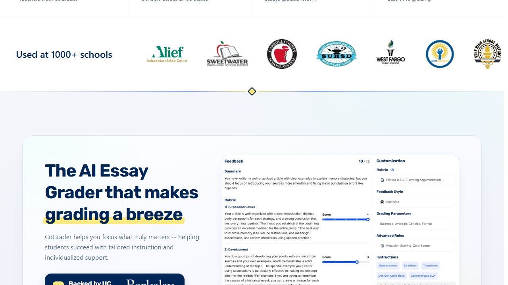
Task: Click the Backed by UC Berkeley badge
Action: 115,279
